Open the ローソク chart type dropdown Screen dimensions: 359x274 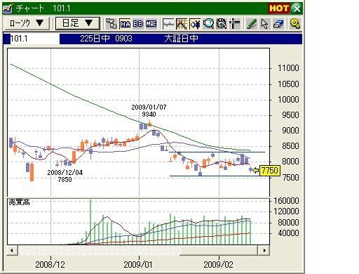click(26, 23)
